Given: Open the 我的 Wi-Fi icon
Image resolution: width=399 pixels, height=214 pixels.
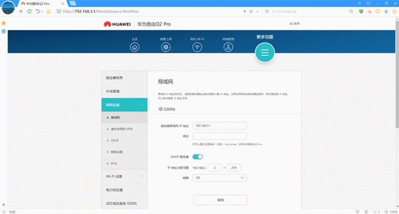Looking at the screenshot, I should 197,47.
